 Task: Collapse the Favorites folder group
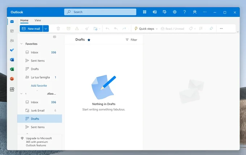coord(21,44)
